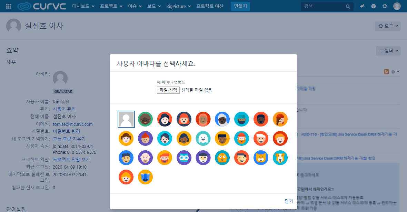
Task: Select the ghost avatar
Action: [x=203, y=138]
